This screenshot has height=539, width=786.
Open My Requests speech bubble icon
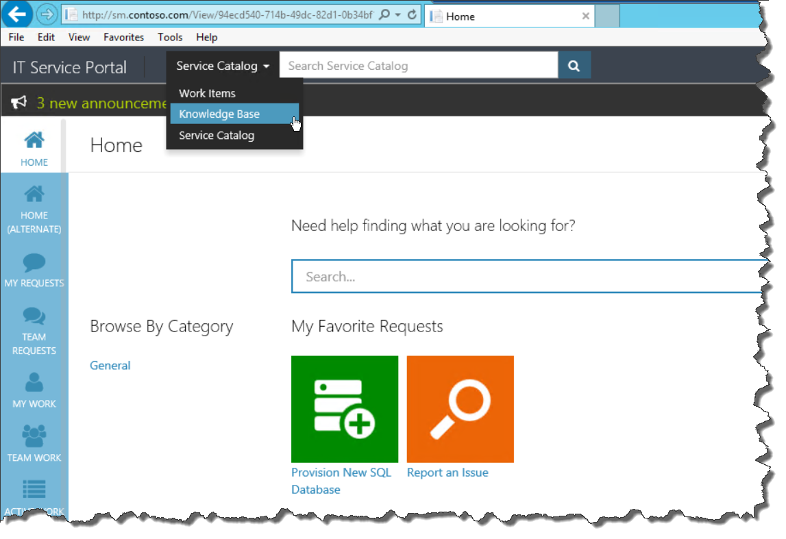pyautogui.click(x=34, y=262)
